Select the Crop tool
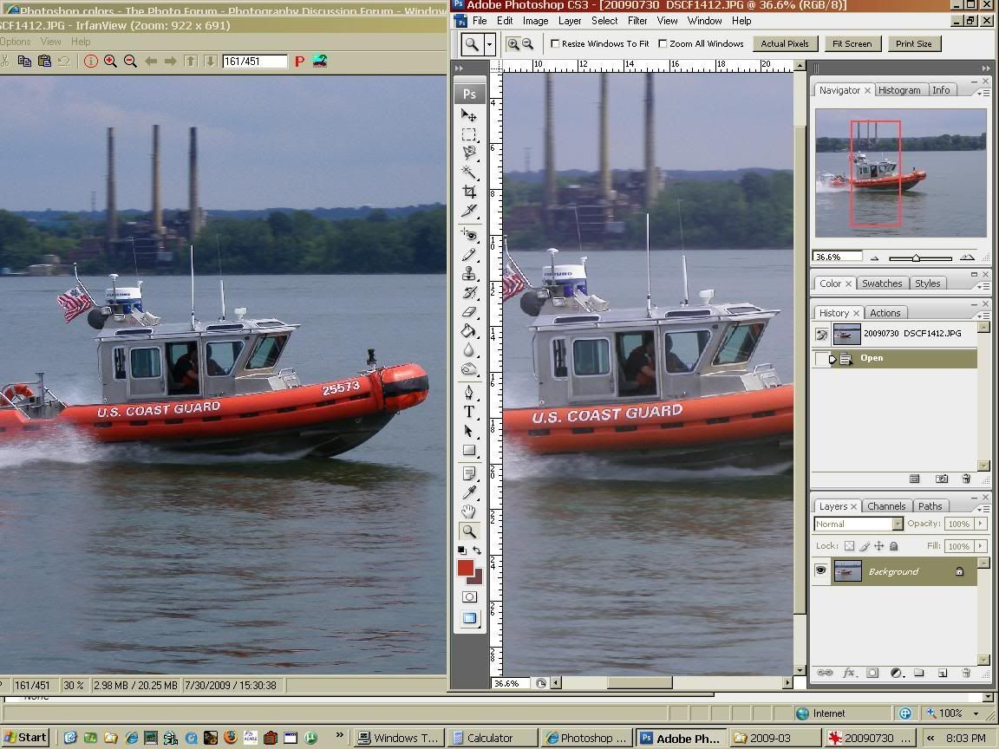999x749 pixels. coord(469,191)
